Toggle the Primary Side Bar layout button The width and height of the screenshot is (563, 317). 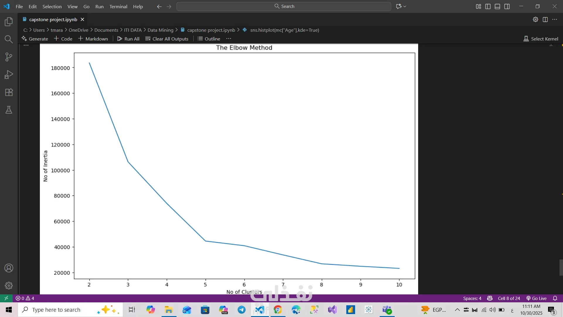pos(488,6)
